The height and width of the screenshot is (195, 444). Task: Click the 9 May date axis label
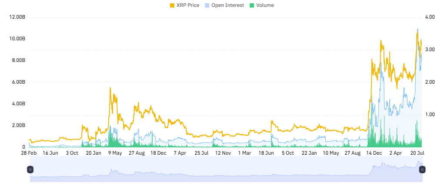(x=115, y=153)
